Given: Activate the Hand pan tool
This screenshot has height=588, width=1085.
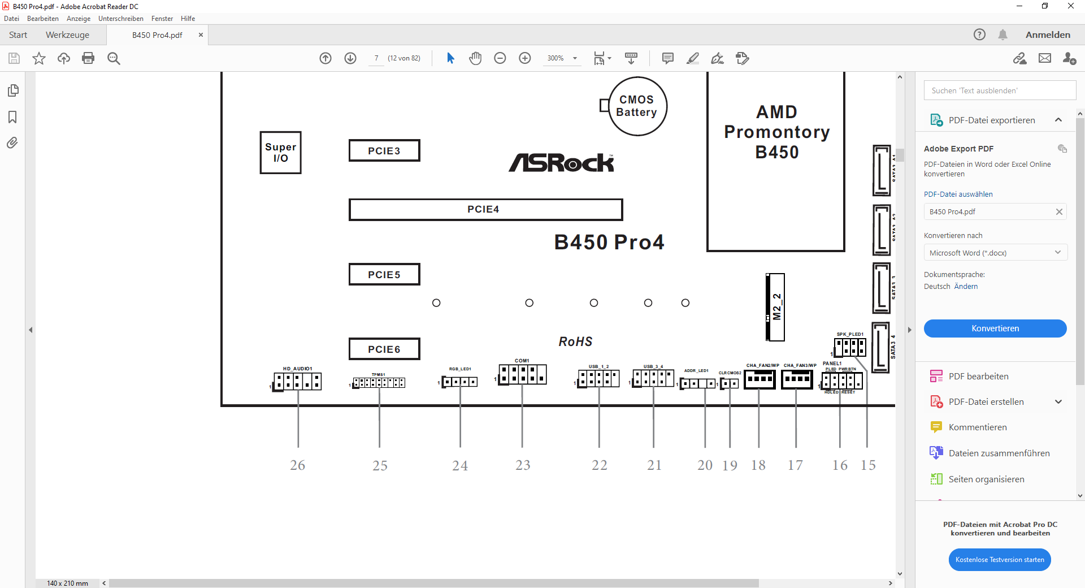Looking at the screenshot, I should click(475, 58).
